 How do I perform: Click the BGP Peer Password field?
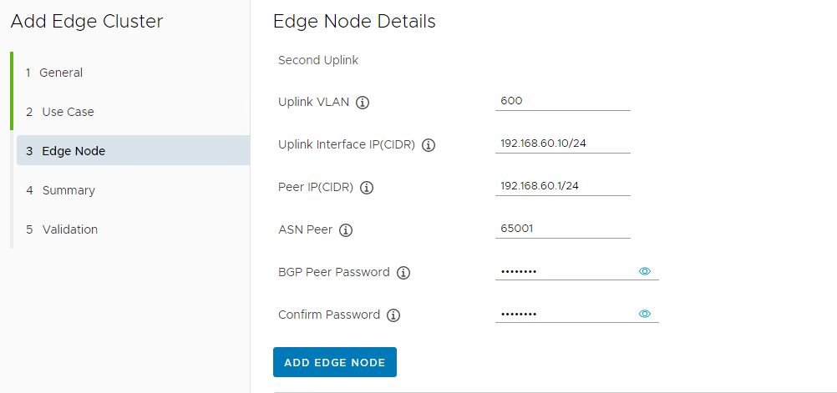coord(564,271)
